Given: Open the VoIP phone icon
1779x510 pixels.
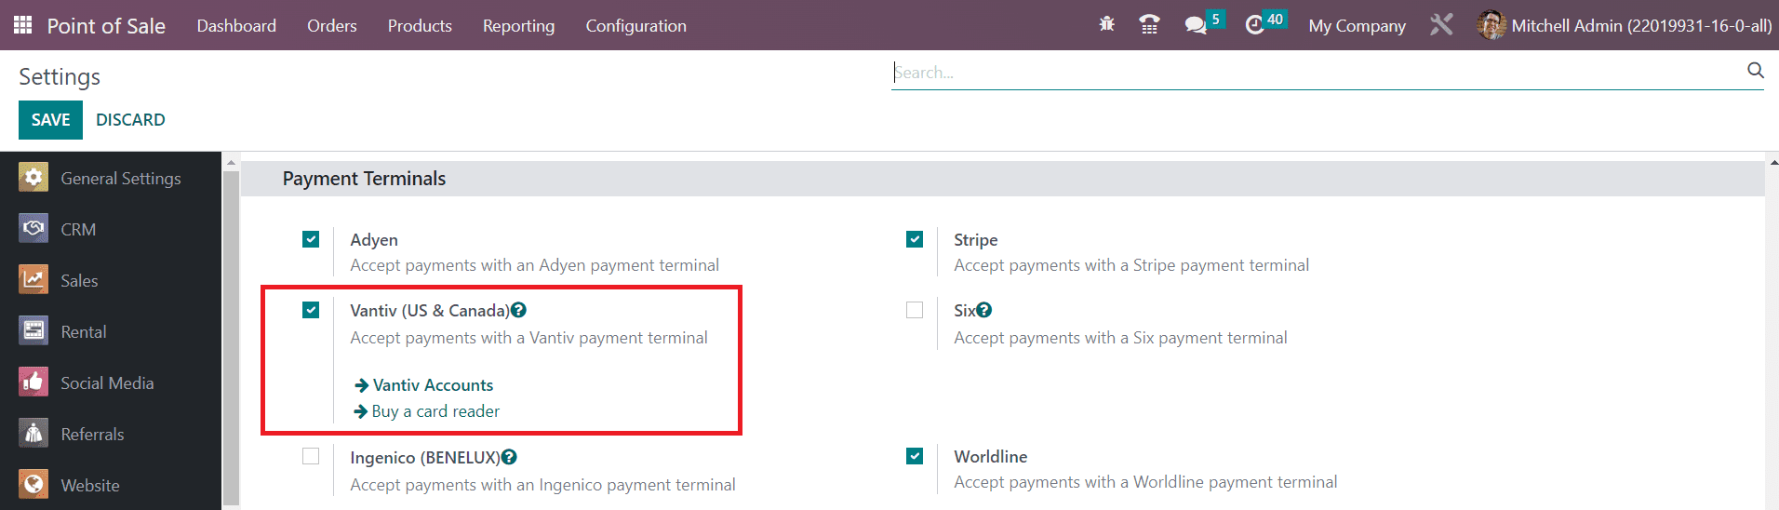Looking at the screenshot, I should pos(1150,25).
